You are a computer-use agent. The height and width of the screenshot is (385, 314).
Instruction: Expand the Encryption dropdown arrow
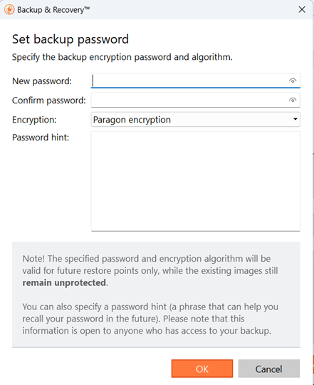coord(295,119)
